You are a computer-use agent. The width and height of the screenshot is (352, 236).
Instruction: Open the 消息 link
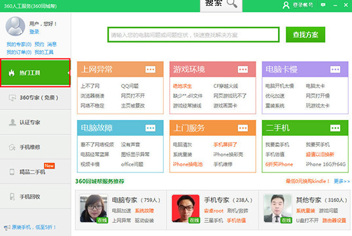[x=52, y=44]
